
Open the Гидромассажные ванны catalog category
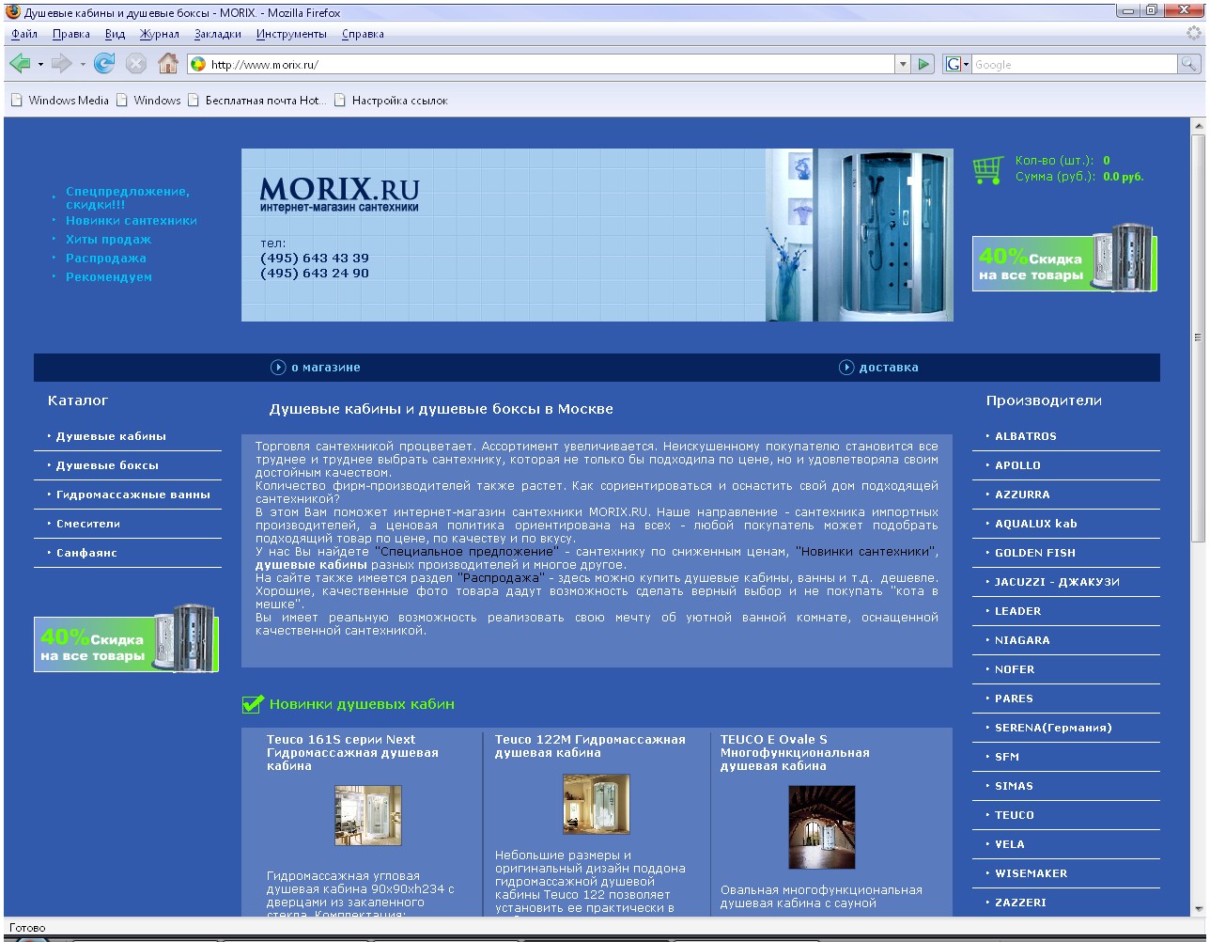tap(133, 495)
